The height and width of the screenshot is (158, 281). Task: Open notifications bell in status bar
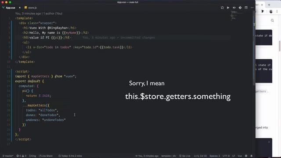(252, 156)
